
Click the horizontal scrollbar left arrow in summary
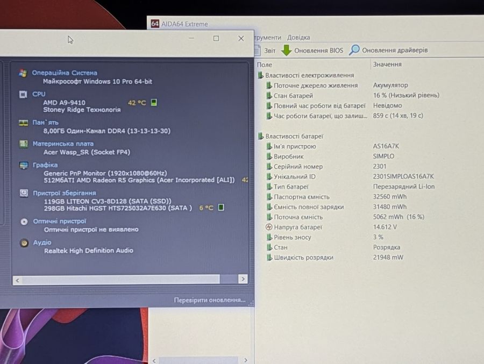(x=17, y=280)
